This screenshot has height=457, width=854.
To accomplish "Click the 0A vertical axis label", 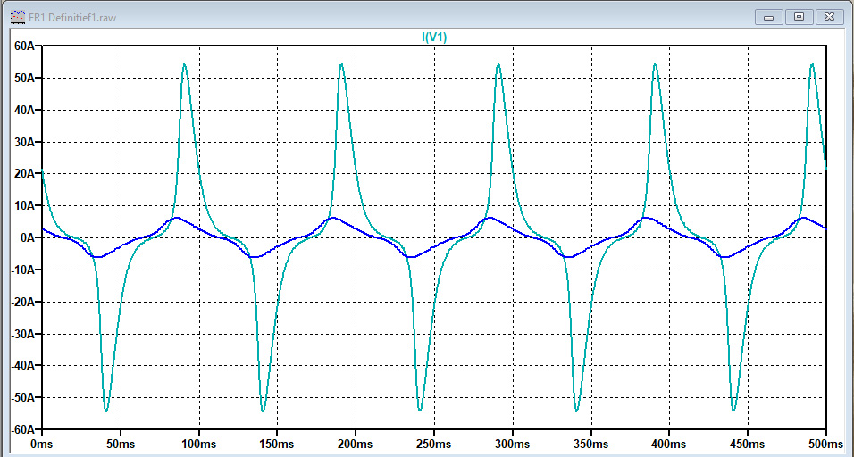I will pos(29,238).
